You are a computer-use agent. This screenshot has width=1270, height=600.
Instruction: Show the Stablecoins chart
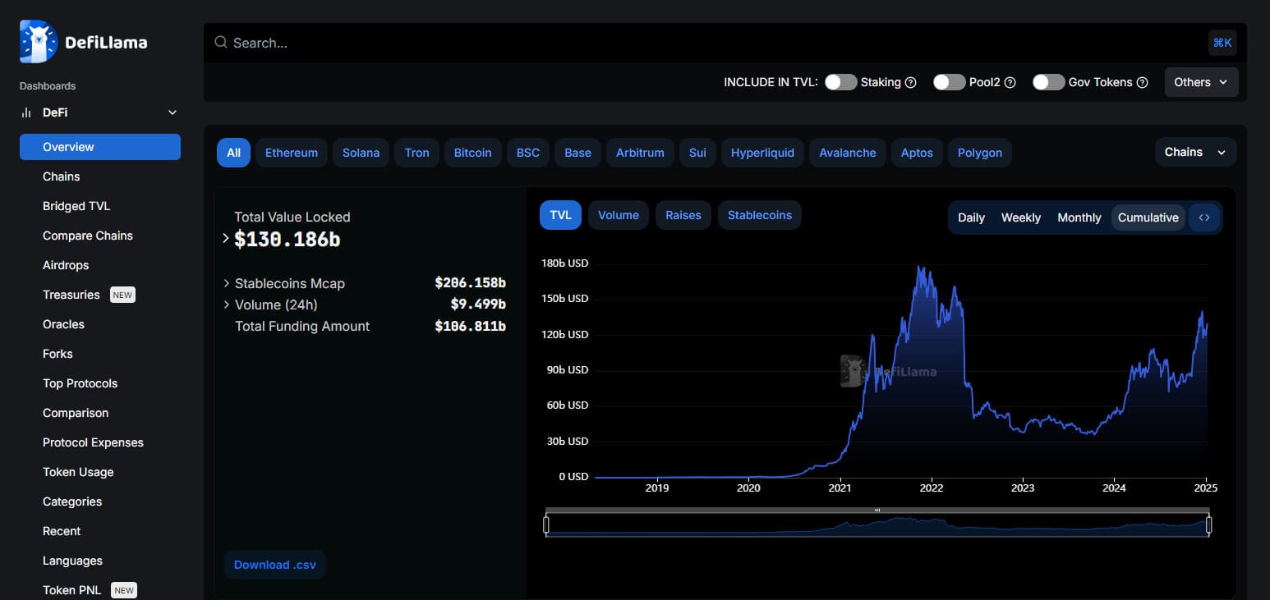[760, 215]
